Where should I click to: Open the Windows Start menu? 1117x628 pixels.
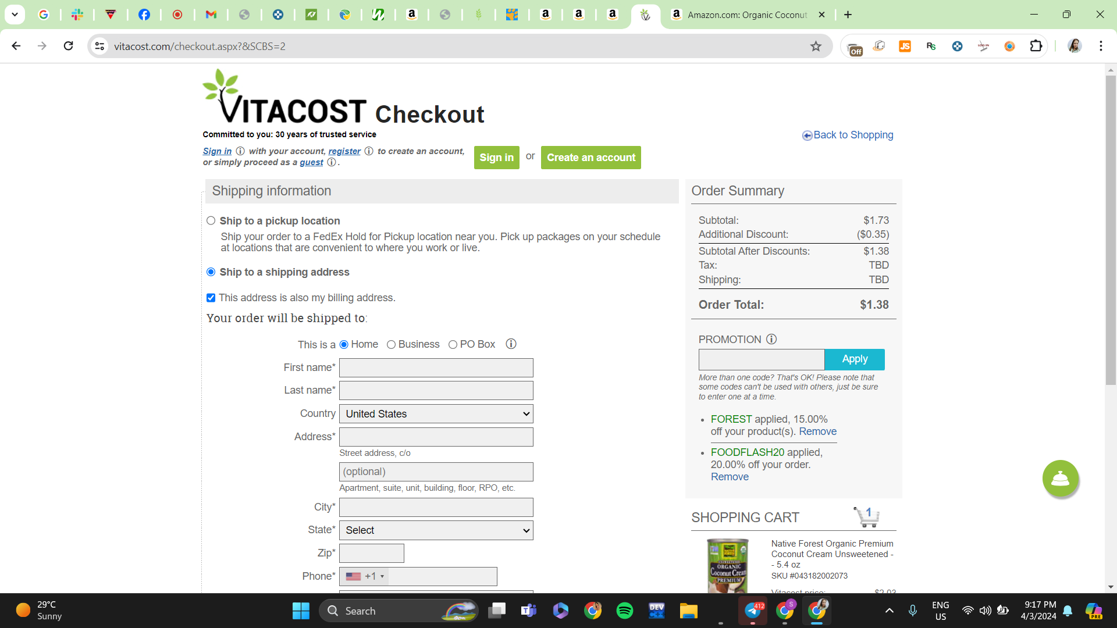point(301,611)
